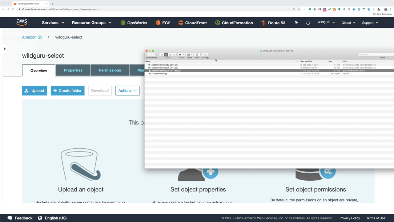Sort Finder list by Kind column
This screenshot has width=394, height=222.
click(368, 61)
